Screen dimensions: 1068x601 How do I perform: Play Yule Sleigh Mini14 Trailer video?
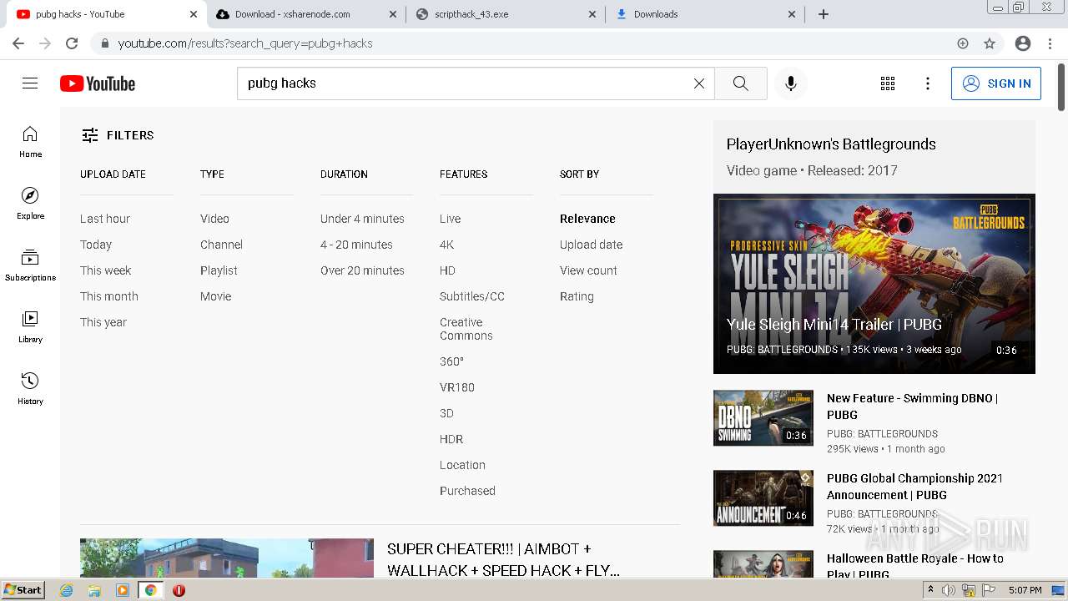pyautogui.click(x=874, y=284)
